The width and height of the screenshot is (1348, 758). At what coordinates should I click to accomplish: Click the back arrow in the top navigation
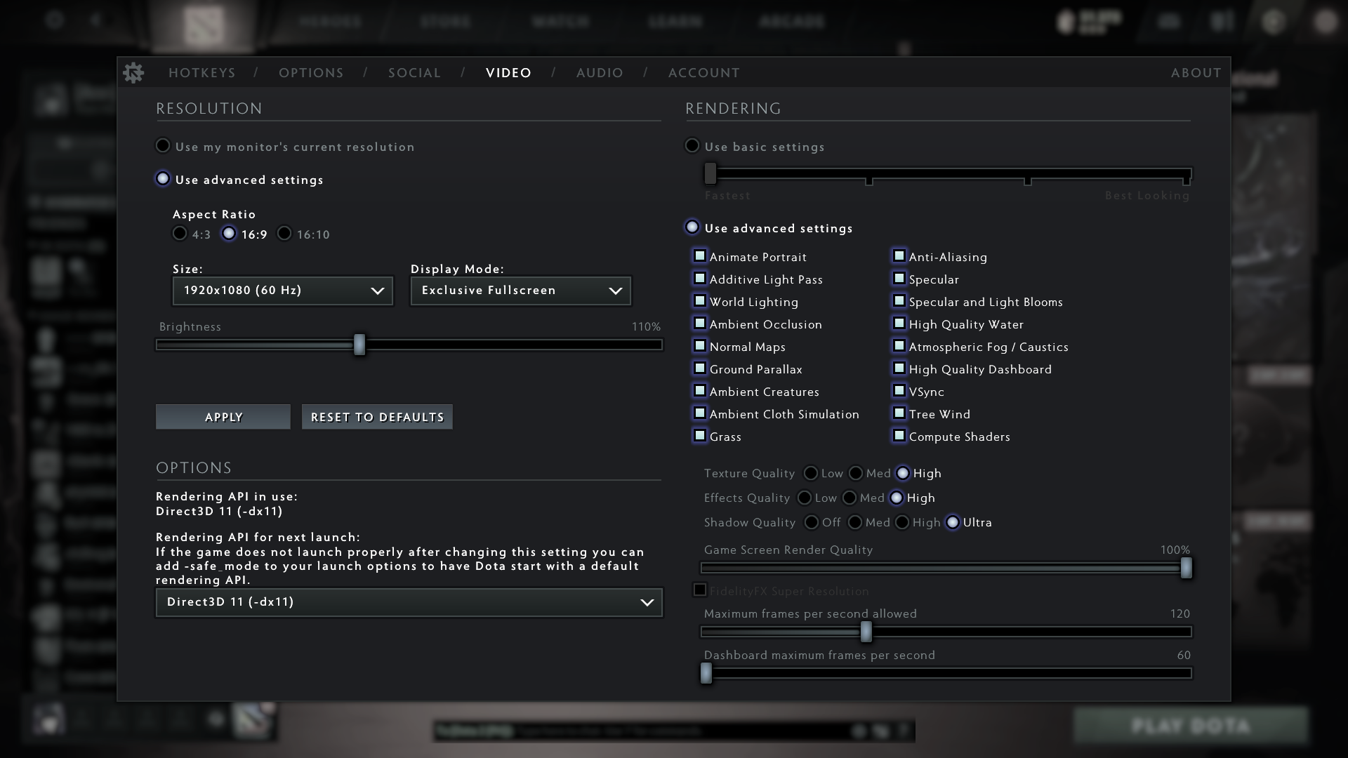tap(96, 21)
